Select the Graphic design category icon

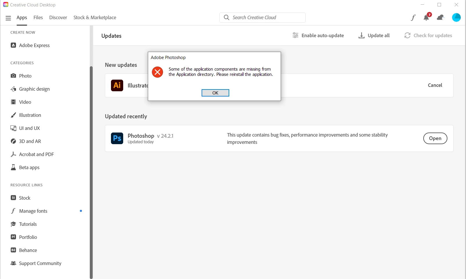pos(13,89)
